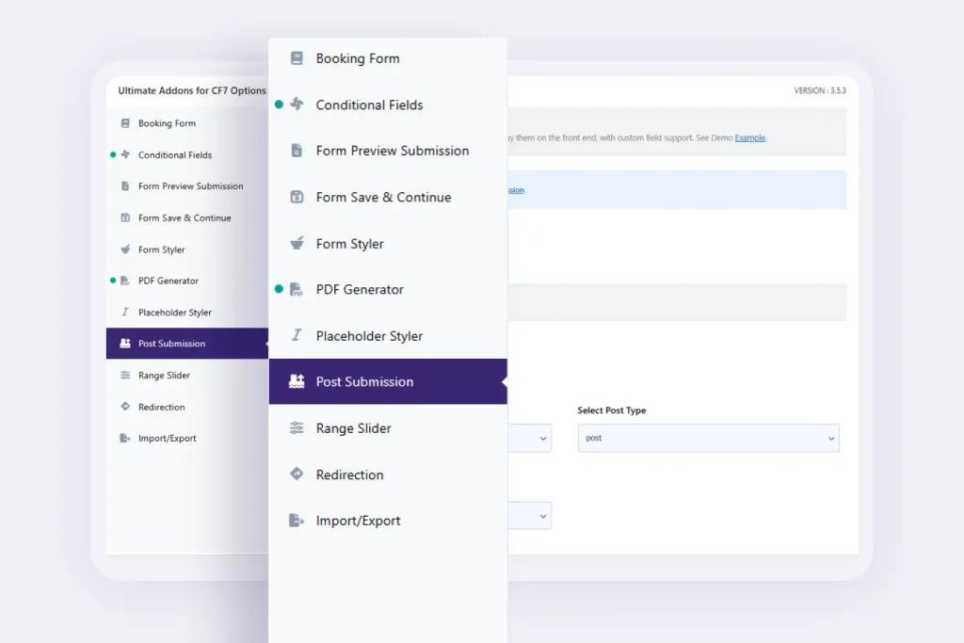This screenshot has width=964, height=643.
Task: Click Post Submission icon in small sidebar
Action: click(x=125, y=343)
